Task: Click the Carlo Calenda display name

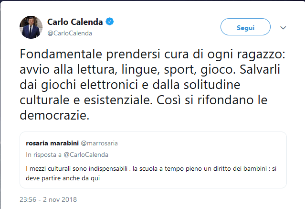Action: coord(75,22)
